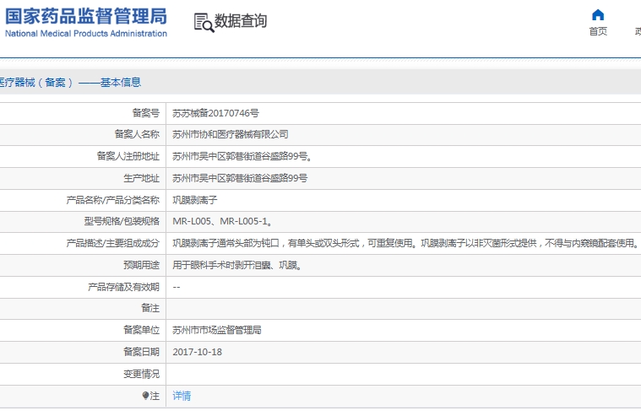The image size is (641, 416).
Task: Click the 产品名称/产品分类名称 field label
Action: 113,200
